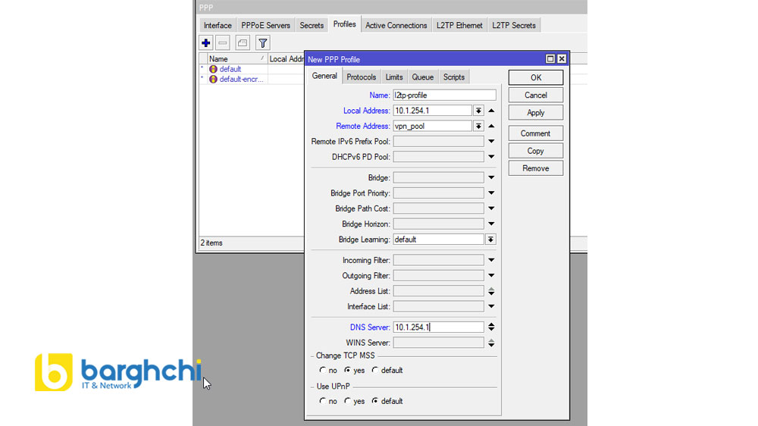Screen dimensions: 758x426
Task: Click the minus Remove icon in the toolbar
Action: [x=223, y=43]
